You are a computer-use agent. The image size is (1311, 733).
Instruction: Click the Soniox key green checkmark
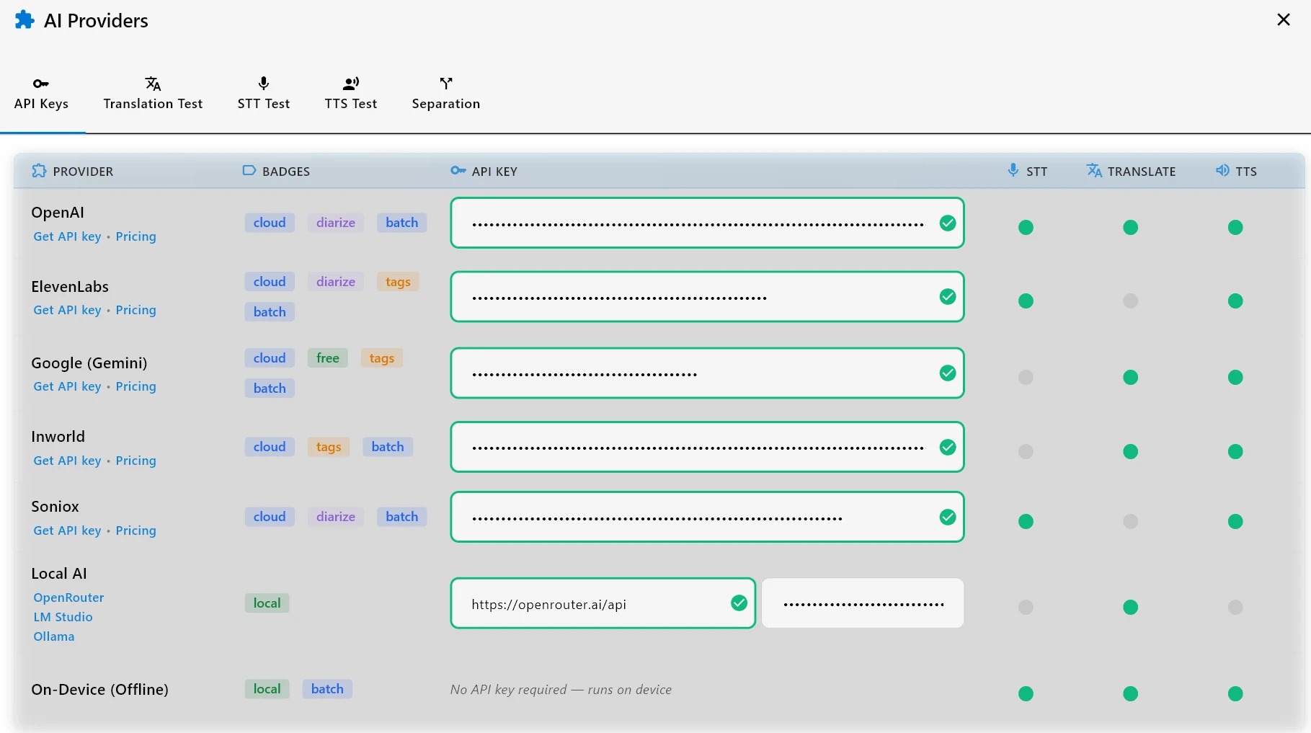coord(948,517)
